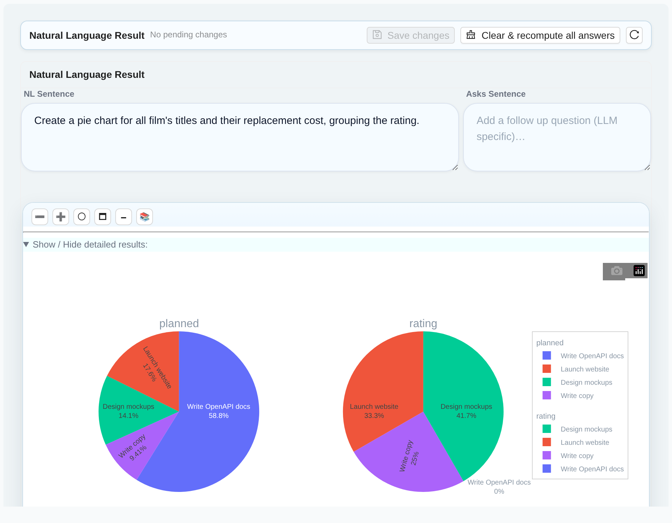Viewport: 672px width, 523px height.
Task: Toggle planned Write copy legend entry
Action: point(568,396)
